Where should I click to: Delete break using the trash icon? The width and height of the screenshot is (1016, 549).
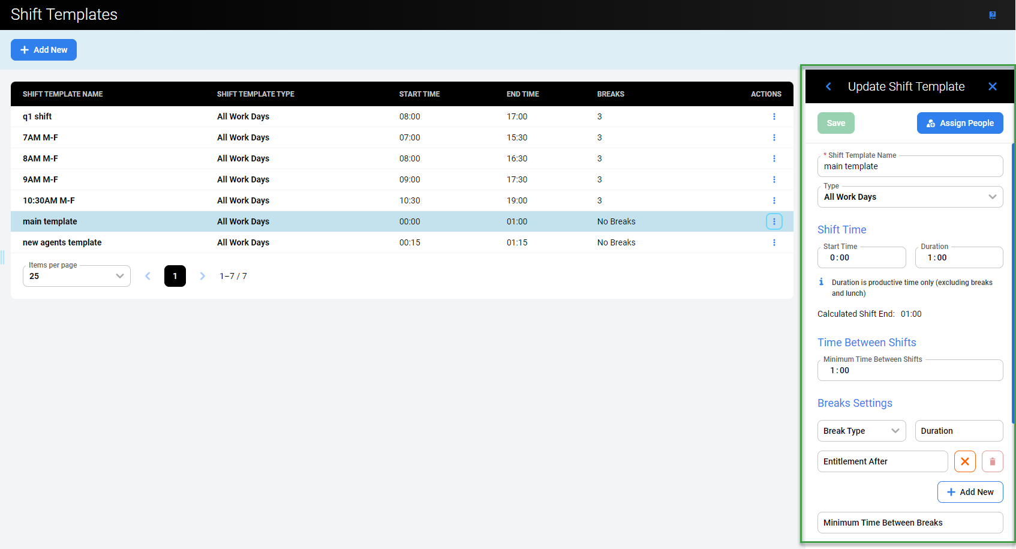tap(992, 461)
